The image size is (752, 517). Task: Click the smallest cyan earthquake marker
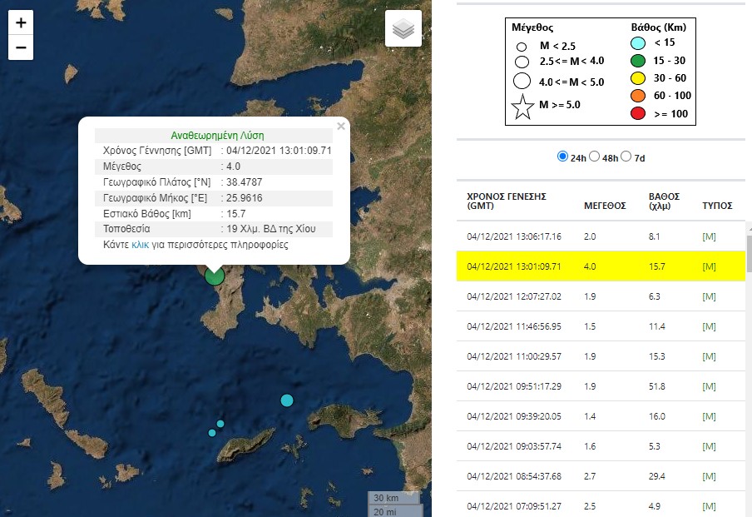(211, 433)
